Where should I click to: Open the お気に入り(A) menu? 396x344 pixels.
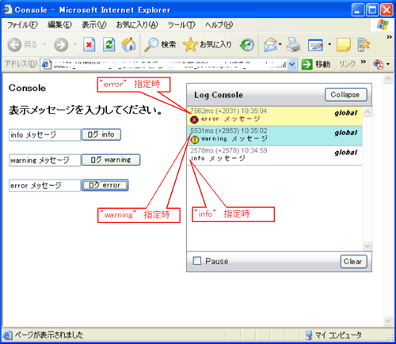(x=137, y=25)
